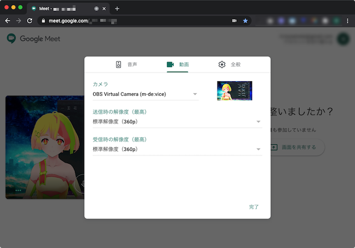The height and width of the screenshot is (248, 355).
Task: Select the 動画 video tab
Action: [x=177, y=64]
